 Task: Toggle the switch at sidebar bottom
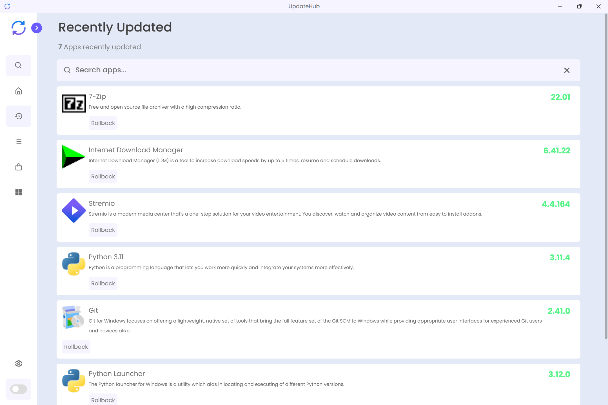18,389
